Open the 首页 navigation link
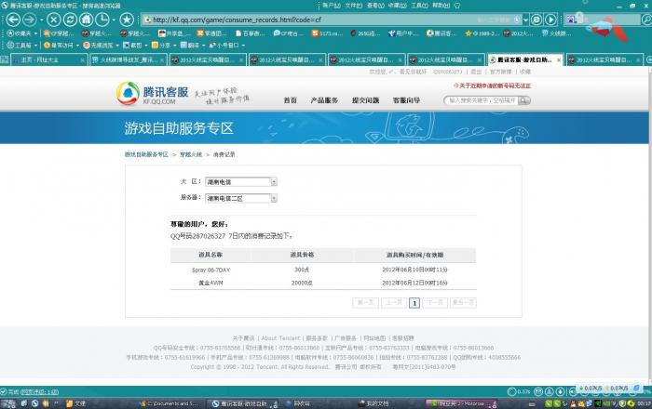This screenshot has height=409, width=652. 290,100
